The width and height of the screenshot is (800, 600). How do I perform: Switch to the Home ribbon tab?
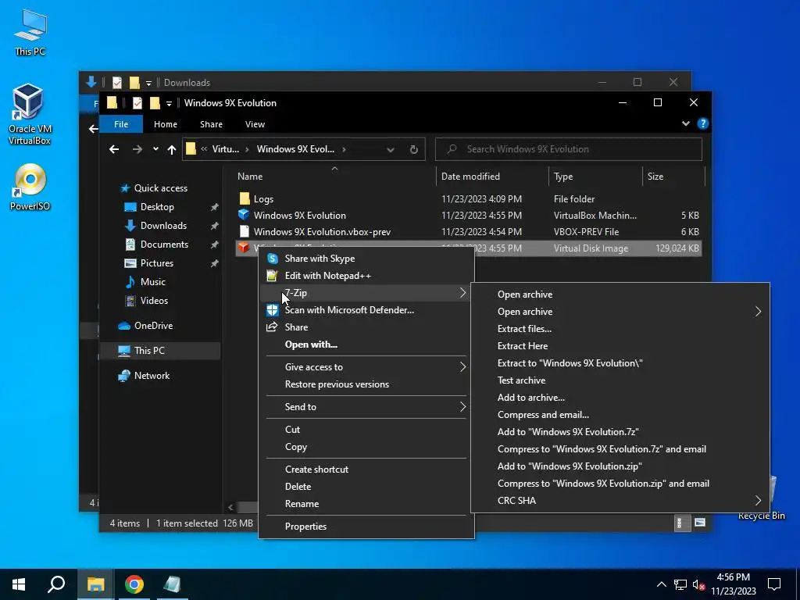pyautogui.click(x=166, y=124)
